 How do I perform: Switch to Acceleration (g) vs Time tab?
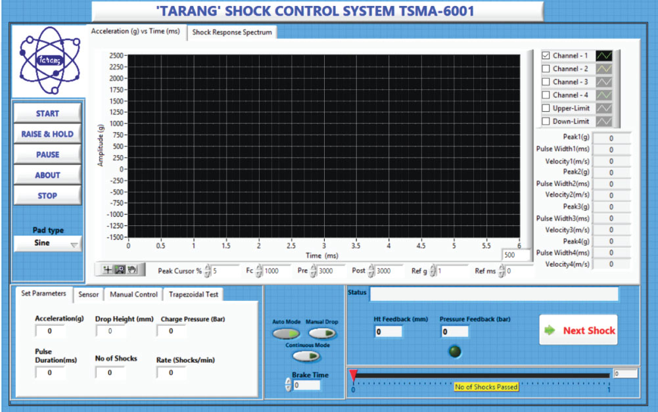135,32
